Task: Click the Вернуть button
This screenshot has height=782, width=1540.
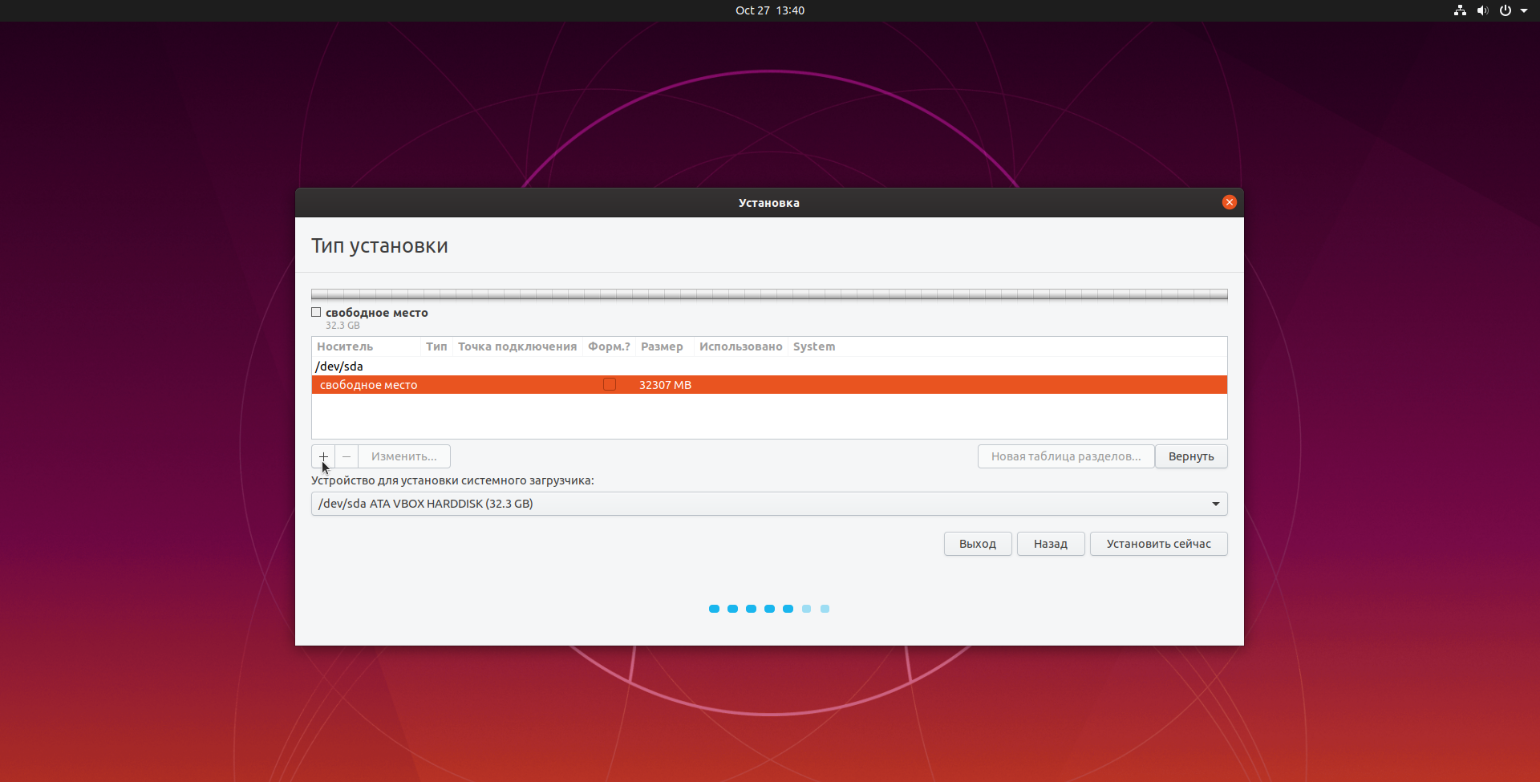Action: tap(1191, 456)
